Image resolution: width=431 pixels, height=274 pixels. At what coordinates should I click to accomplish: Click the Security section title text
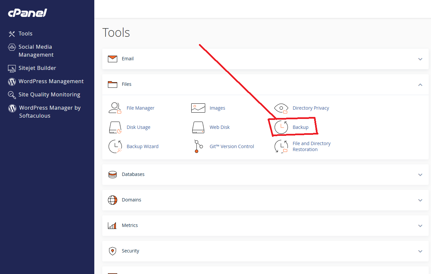coord(130,251)
